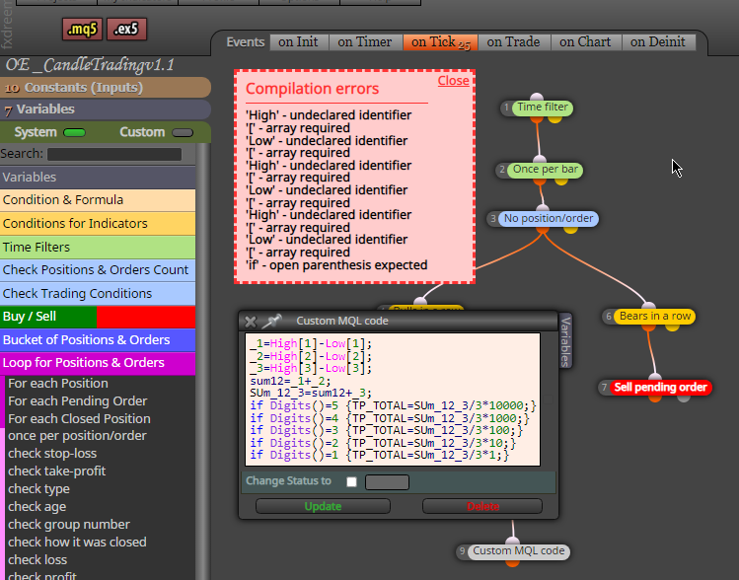The width and height of the screenshot is (739, 580).
Task: Switch to the on Init events tab
Action: (298, 42)
